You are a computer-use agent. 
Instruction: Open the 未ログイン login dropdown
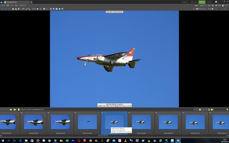203,5
